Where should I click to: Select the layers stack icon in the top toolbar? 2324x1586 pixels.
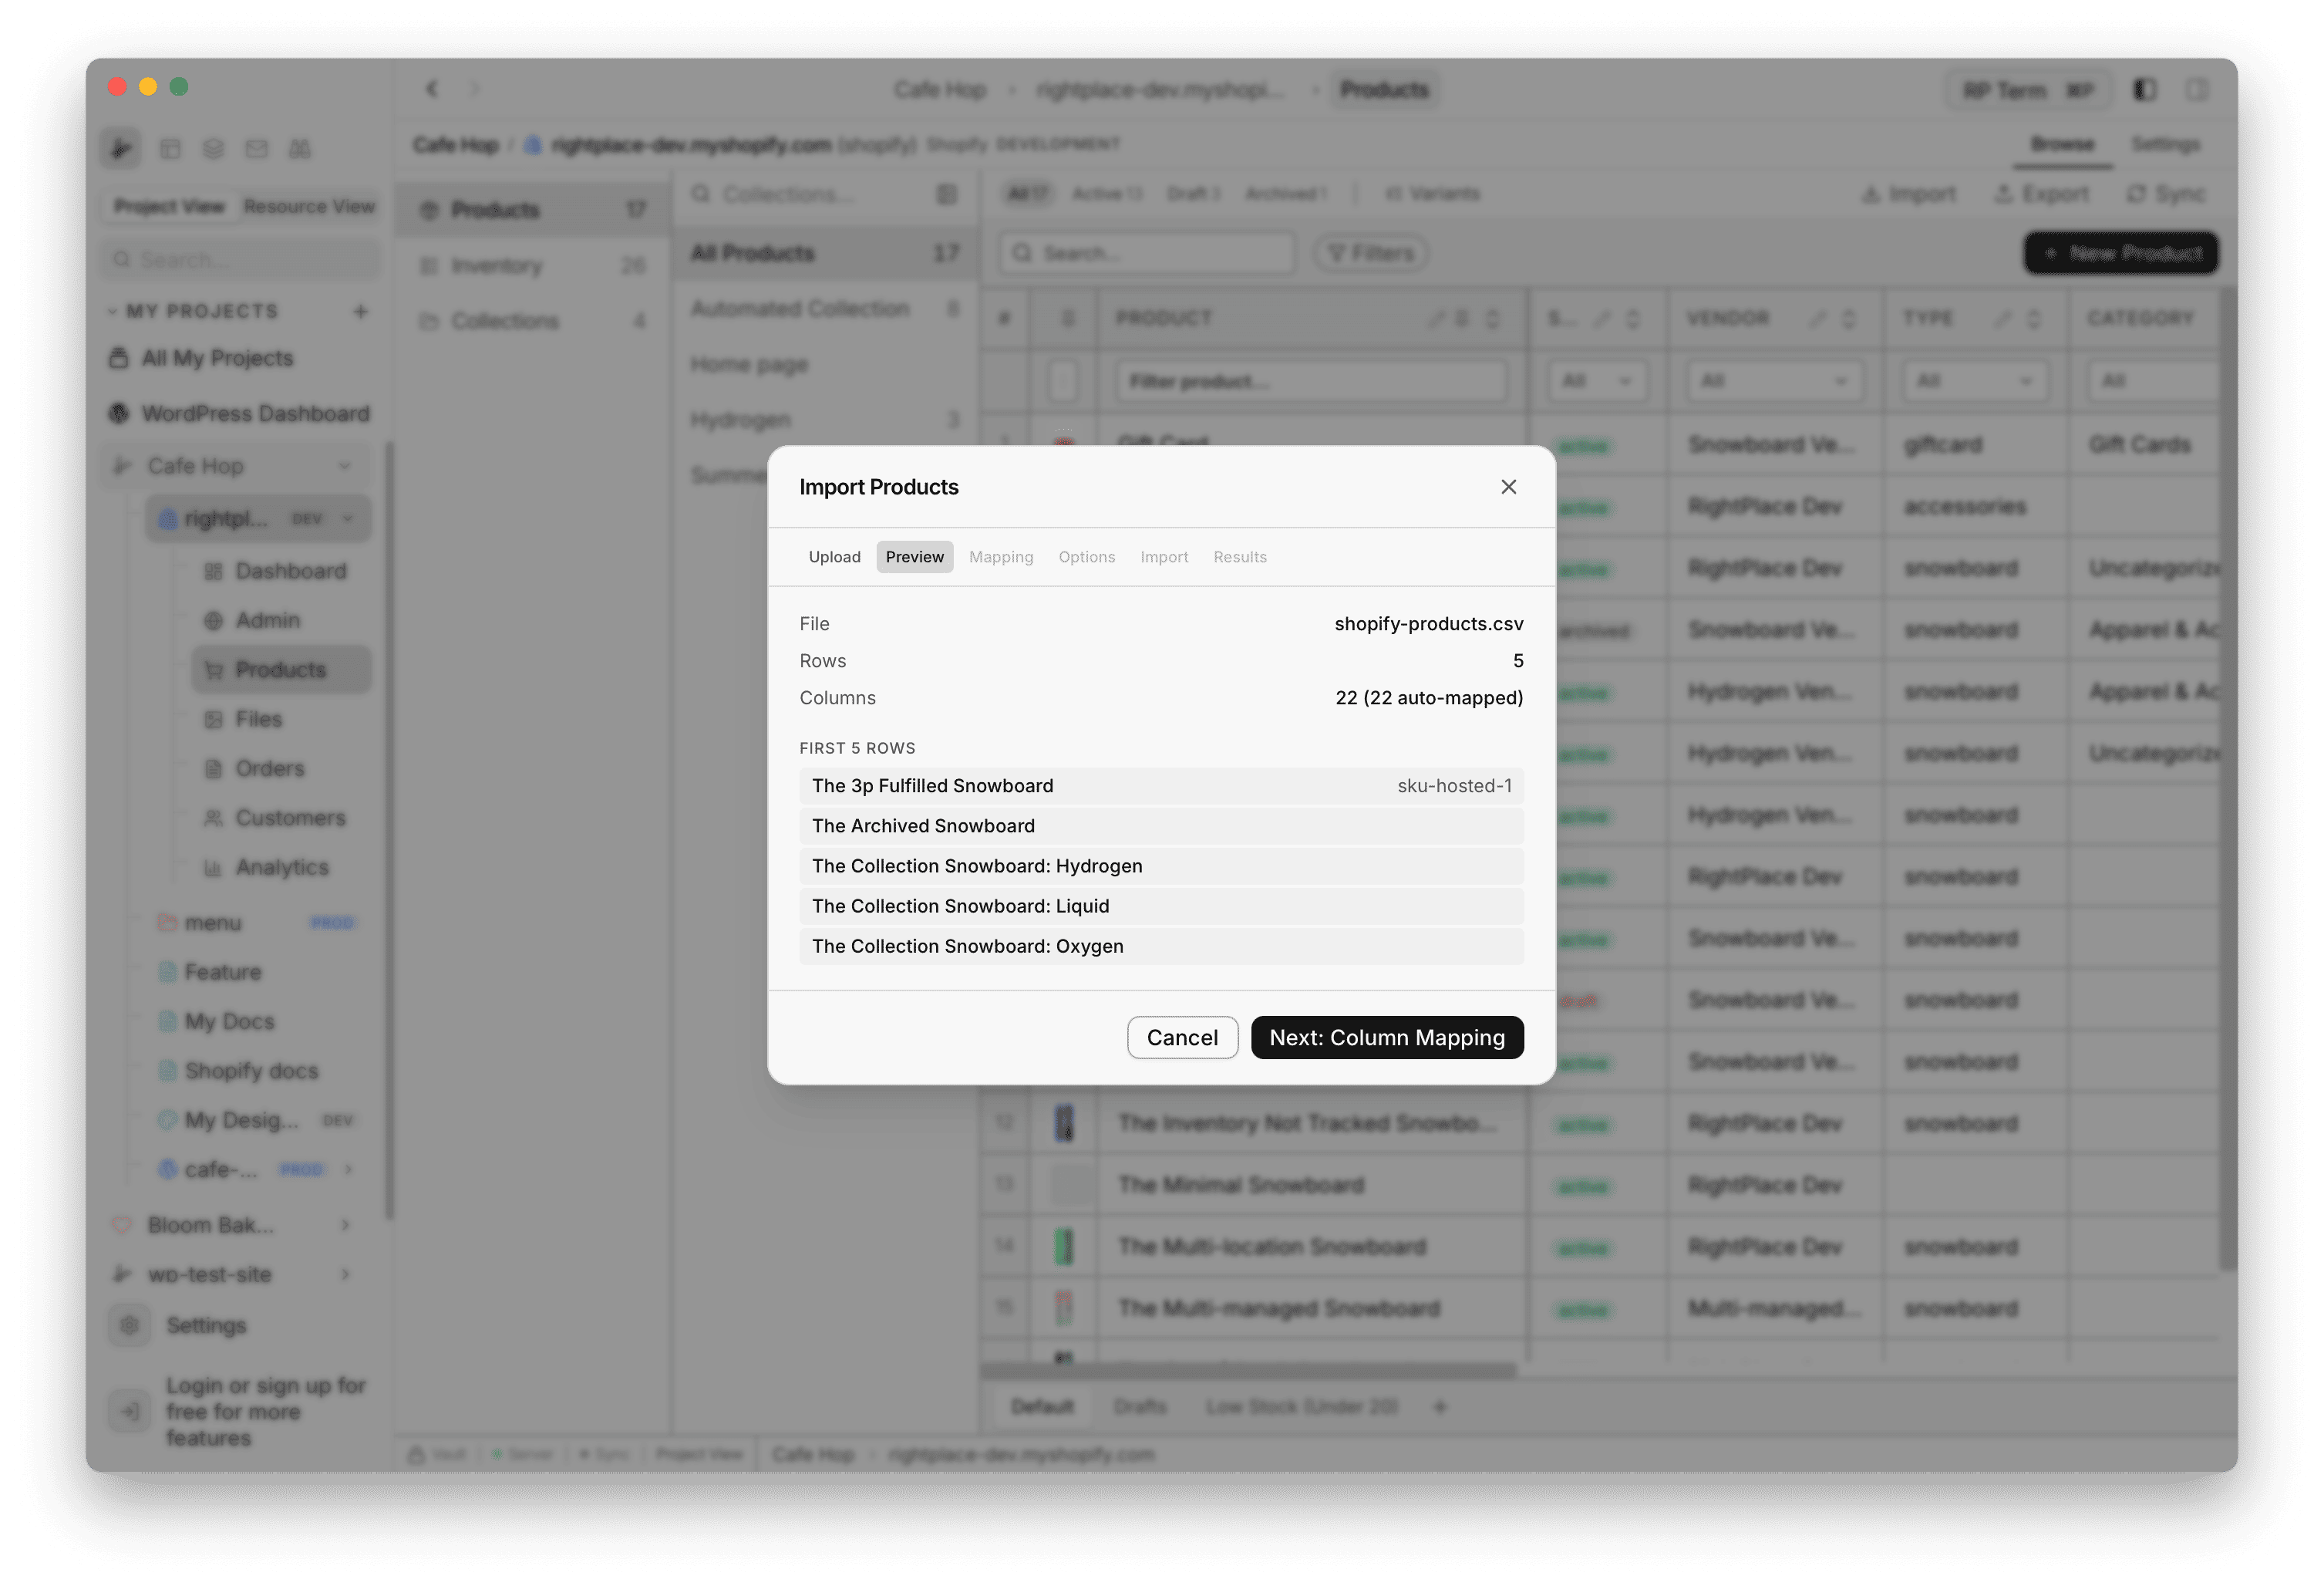pyautogui.click(x=214, y=148)
